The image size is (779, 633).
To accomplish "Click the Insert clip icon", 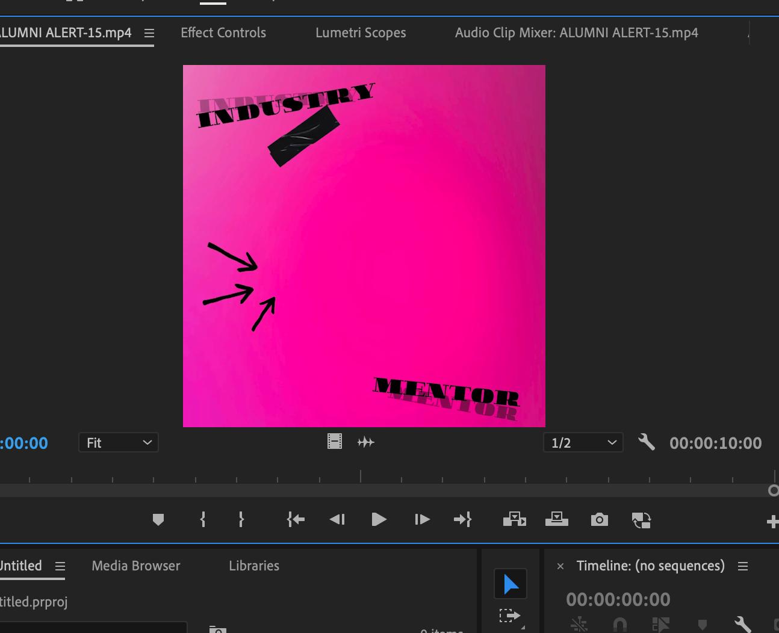I will pyautogui.click(x=514, y=519).
